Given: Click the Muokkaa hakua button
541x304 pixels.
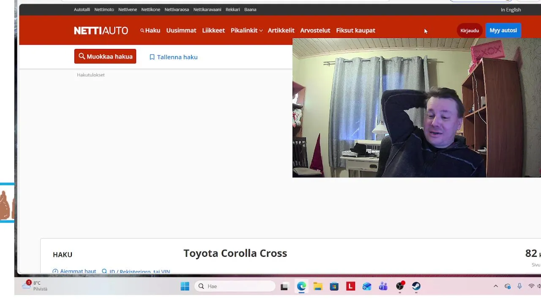Looking at the screenshot, I should (105, 57).
